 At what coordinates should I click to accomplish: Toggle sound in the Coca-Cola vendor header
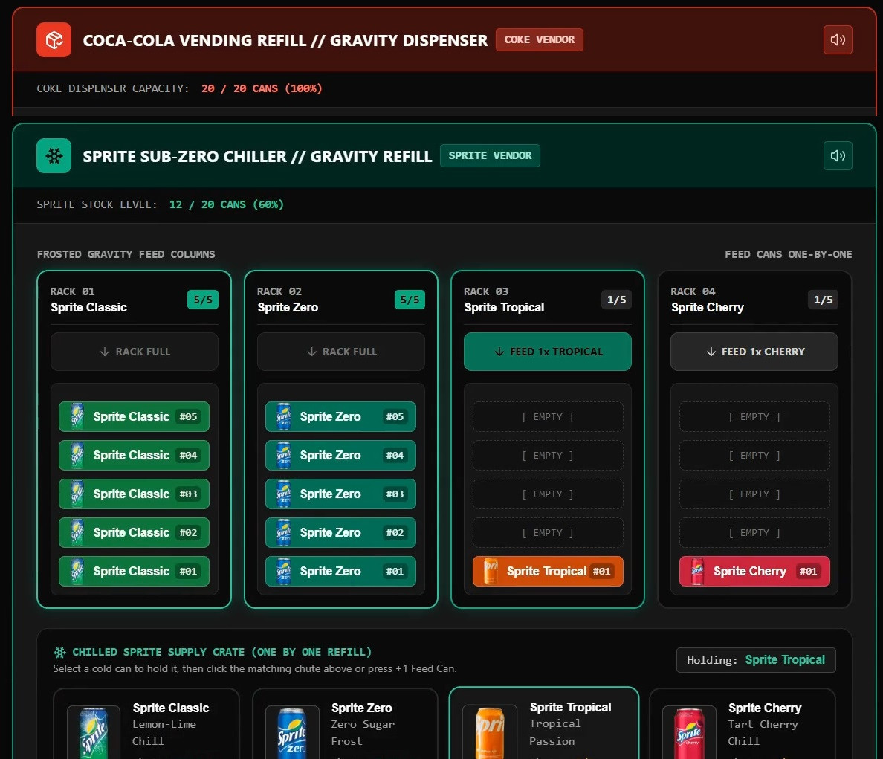tap(838, 40)
